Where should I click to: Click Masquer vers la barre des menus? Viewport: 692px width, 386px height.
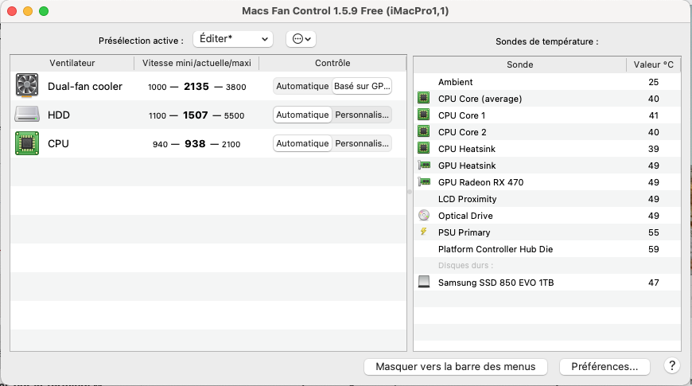click(x=456, y=367)
